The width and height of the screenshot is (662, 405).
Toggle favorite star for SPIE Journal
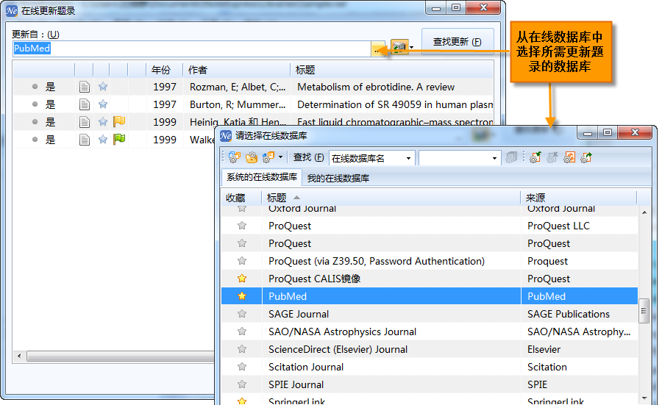click(242, 384)
